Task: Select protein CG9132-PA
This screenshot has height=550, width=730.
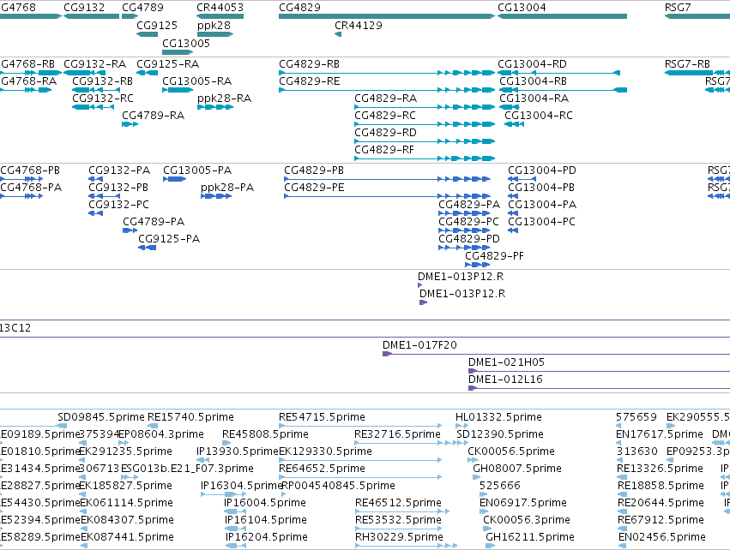Action: pyautogui.click(x=119, y=170)
